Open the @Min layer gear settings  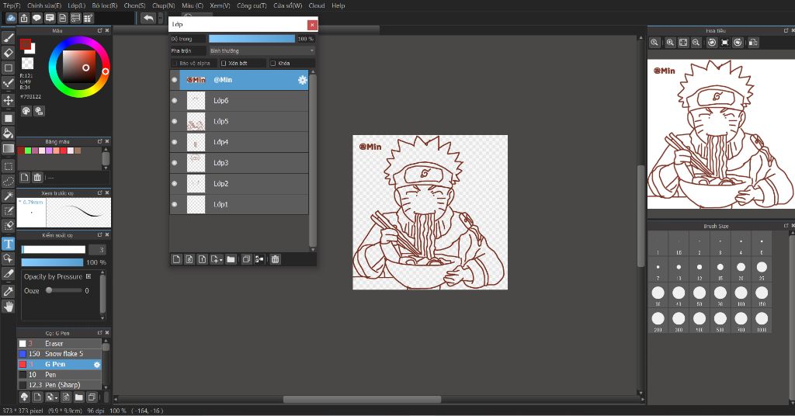click(x=302, y=80)
